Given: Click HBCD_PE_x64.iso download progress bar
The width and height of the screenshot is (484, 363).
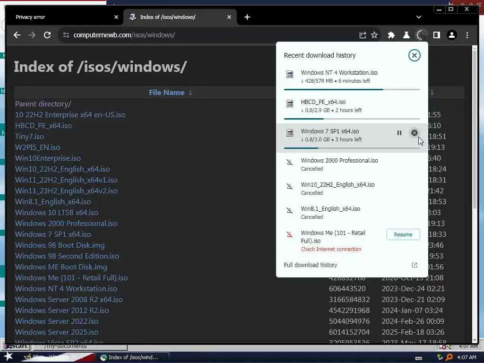Looking at the screenshot, I should [x=352, y=119].
